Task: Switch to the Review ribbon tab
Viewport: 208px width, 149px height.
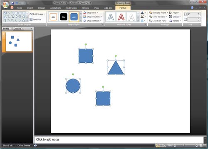Action: pyautogui.click(x=86, y=8)
